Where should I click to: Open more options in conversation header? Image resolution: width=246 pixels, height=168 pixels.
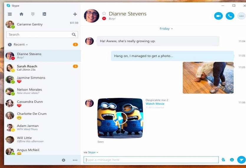pyautogui.click(x=242, y=16)
